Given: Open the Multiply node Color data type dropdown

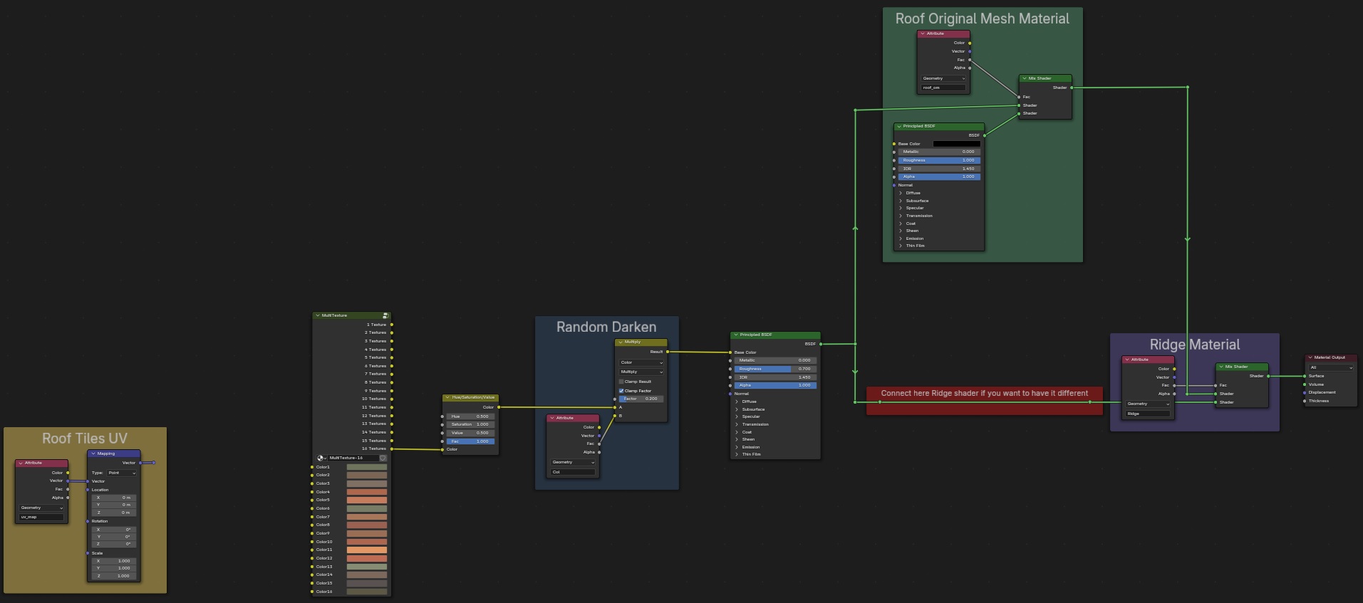Looking at the screenshot, I should (x=641, y=362).
